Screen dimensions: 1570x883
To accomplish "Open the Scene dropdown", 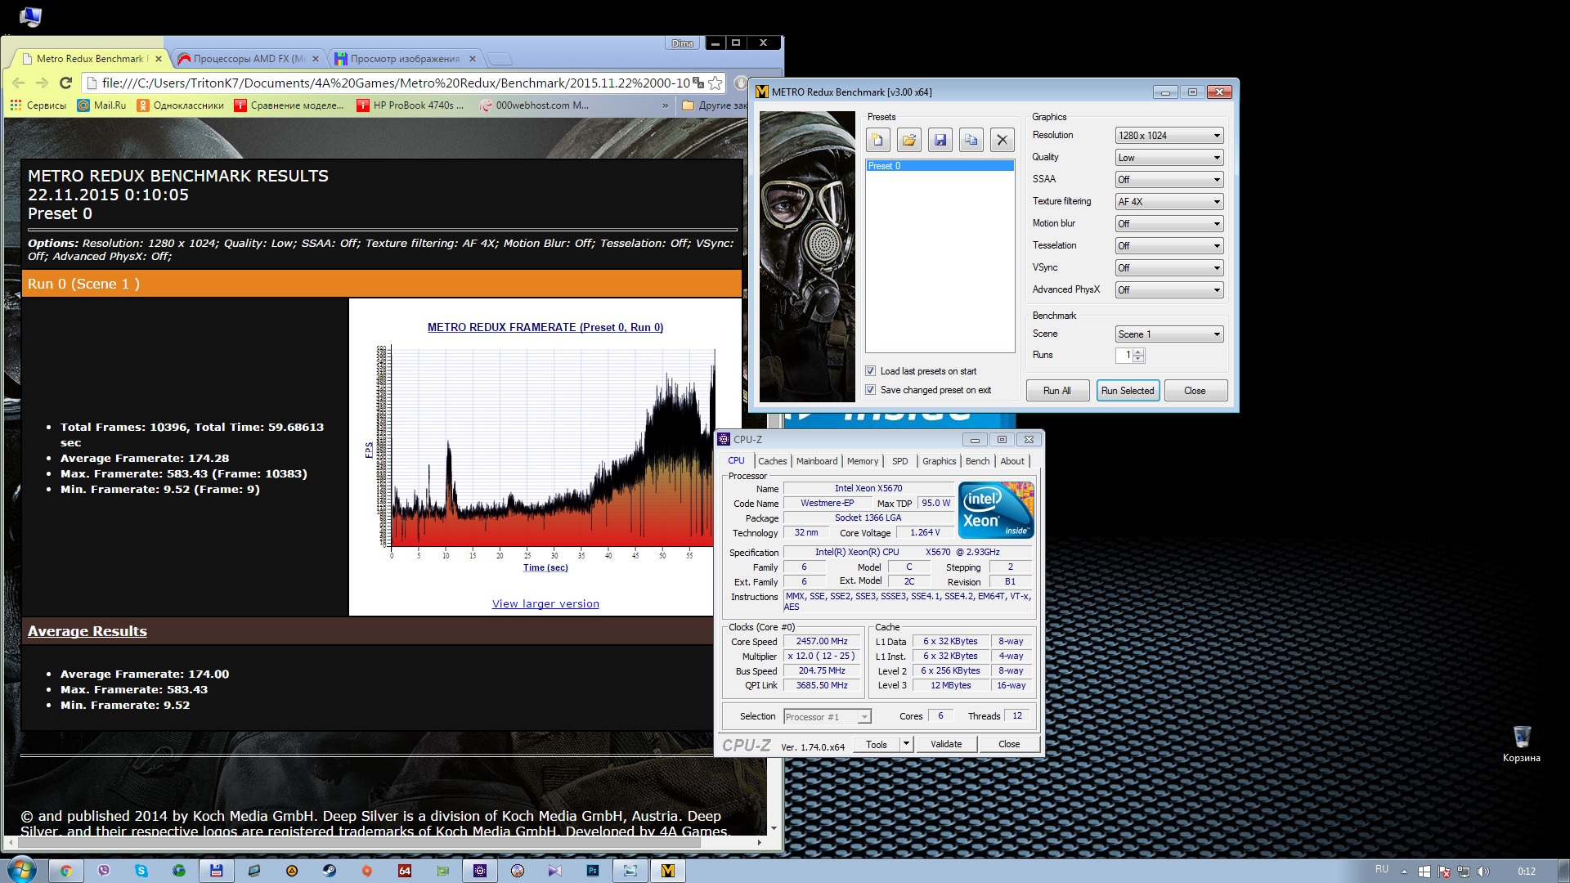I will pyautogui.click(x=1169, y=334).
